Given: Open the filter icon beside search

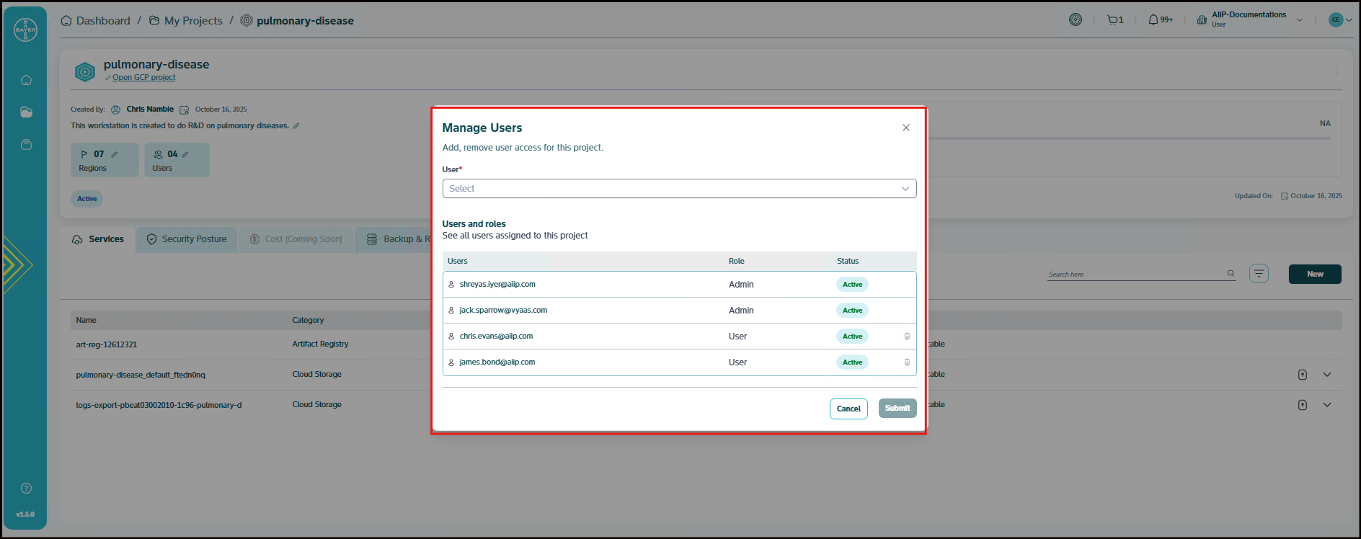Looking at the screenshot, I should pyautogui.click(x=1259, y=274).
